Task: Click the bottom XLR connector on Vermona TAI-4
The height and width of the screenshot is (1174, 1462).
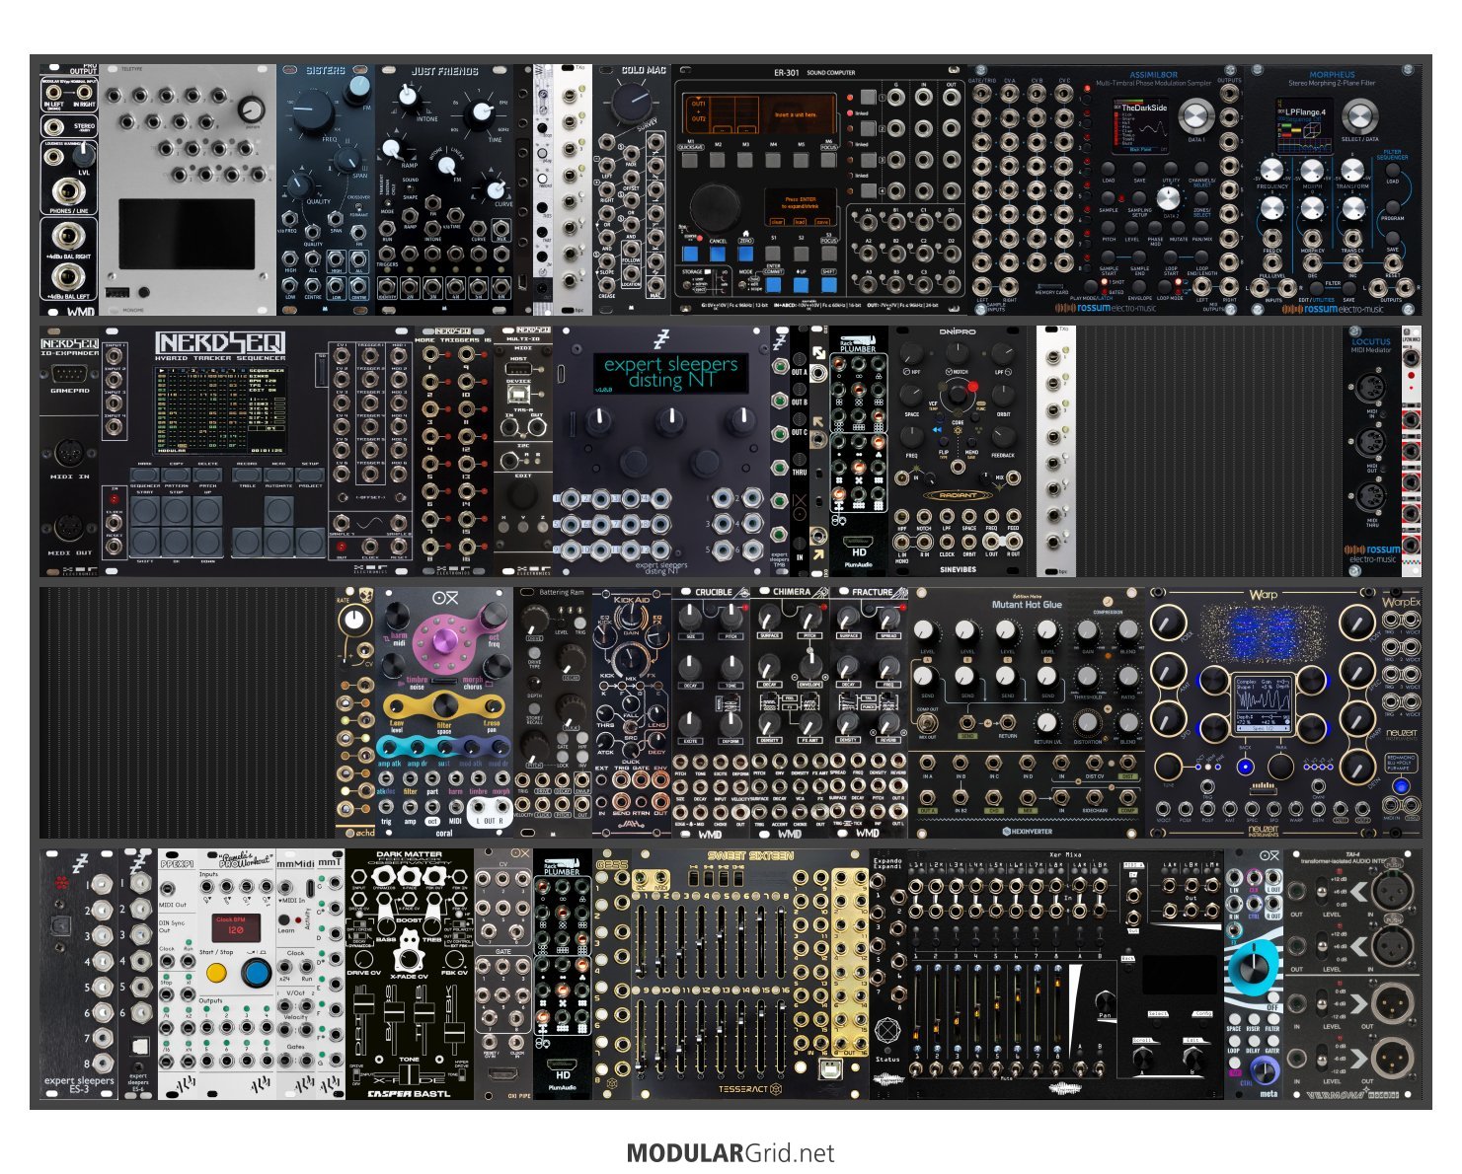Action: click(1390, 1060)
